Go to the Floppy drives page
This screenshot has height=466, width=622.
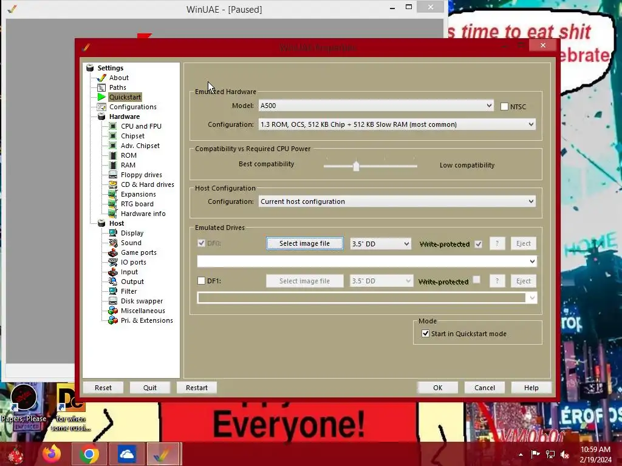[141, 175]
